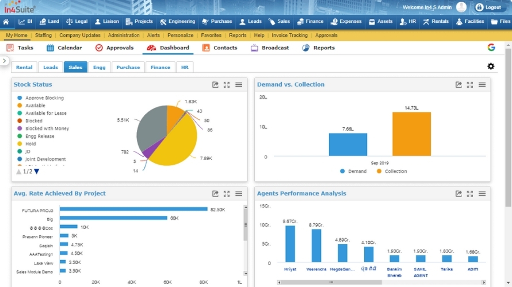Maximize Demand vs. Collection chart
This screenshot has height=287, width=512.
point(470,85)
